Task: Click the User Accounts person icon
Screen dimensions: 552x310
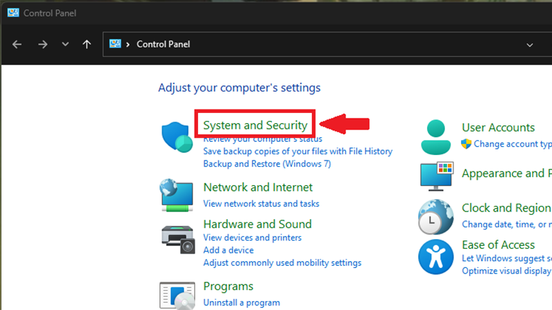Action: pyautogui.click(x=436, y=136)
